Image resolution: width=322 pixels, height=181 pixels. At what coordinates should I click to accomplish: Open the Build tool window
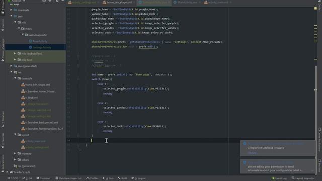pyautogui.click(x=122, y=178)
